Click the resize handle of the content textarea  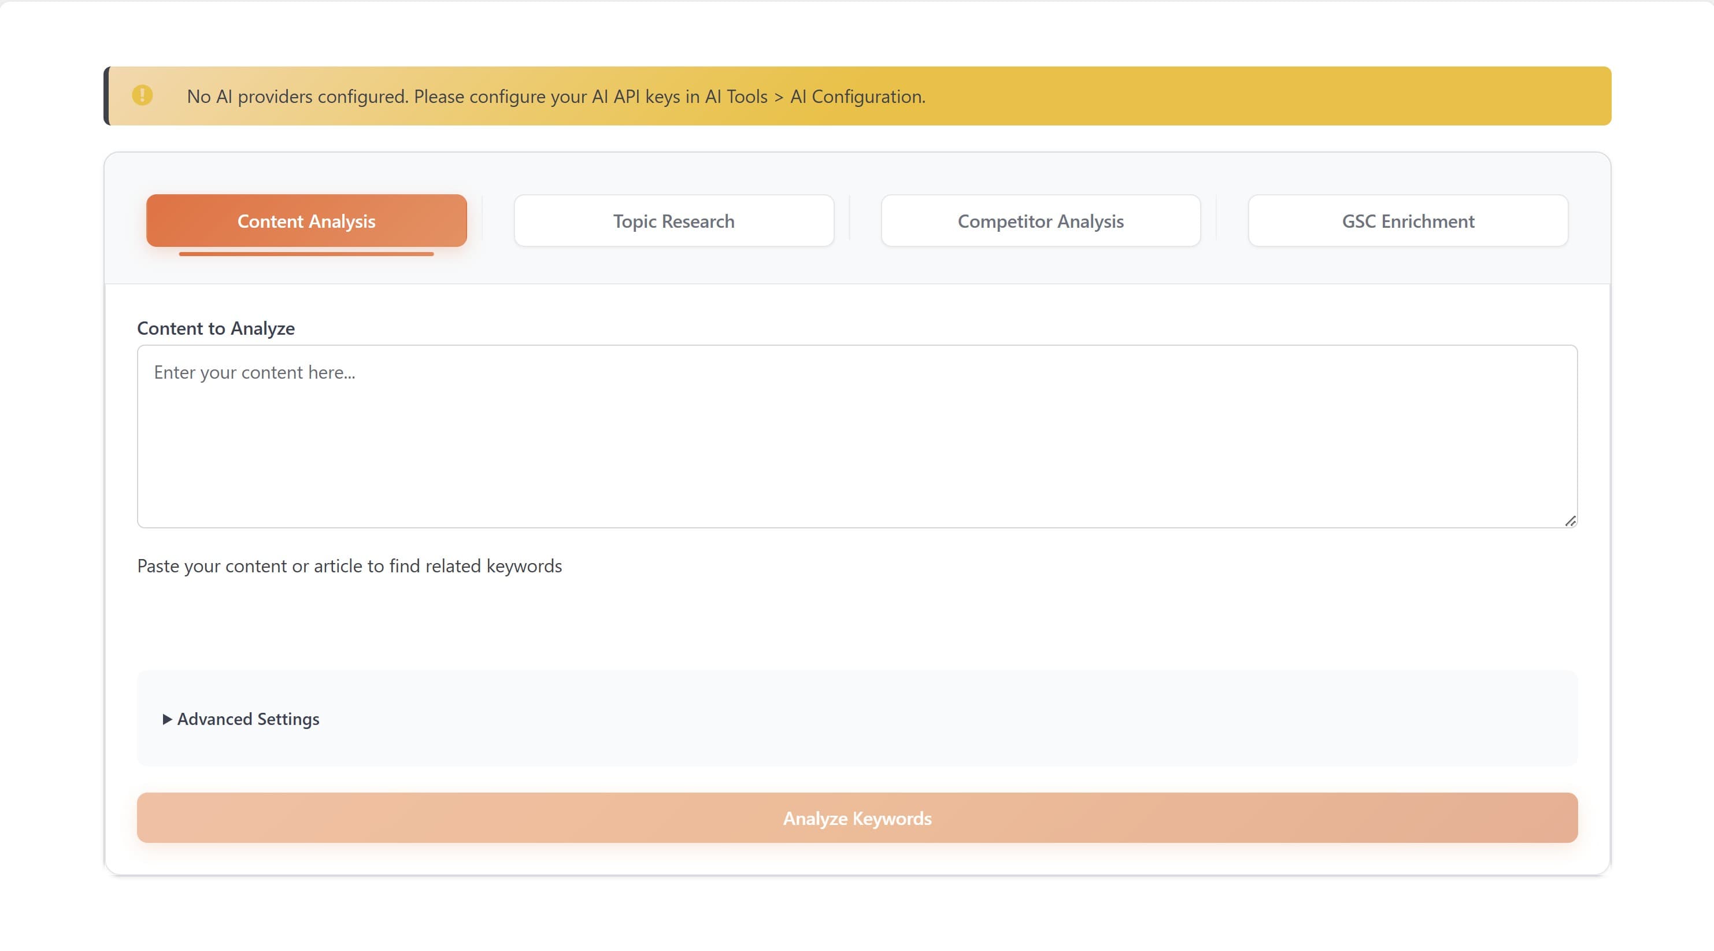click(x=1569, y=520)
